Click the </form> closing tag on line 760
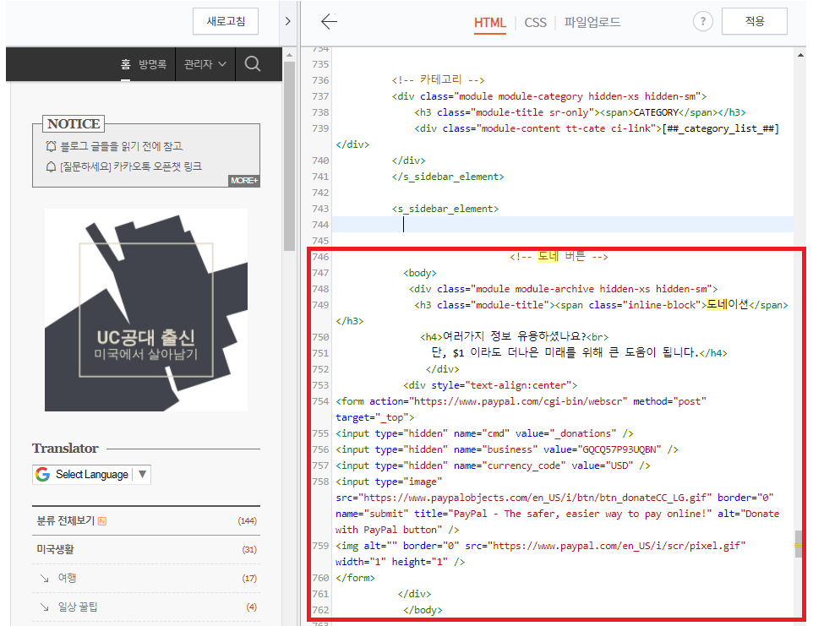 click(355, 577)
